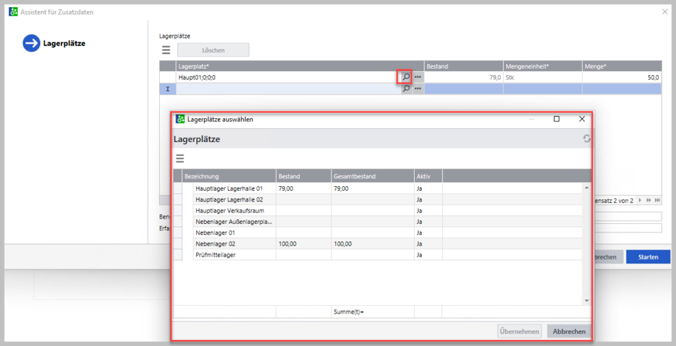
Task: Jump to the last record with the navigator arrow
Action: point(658,200)
